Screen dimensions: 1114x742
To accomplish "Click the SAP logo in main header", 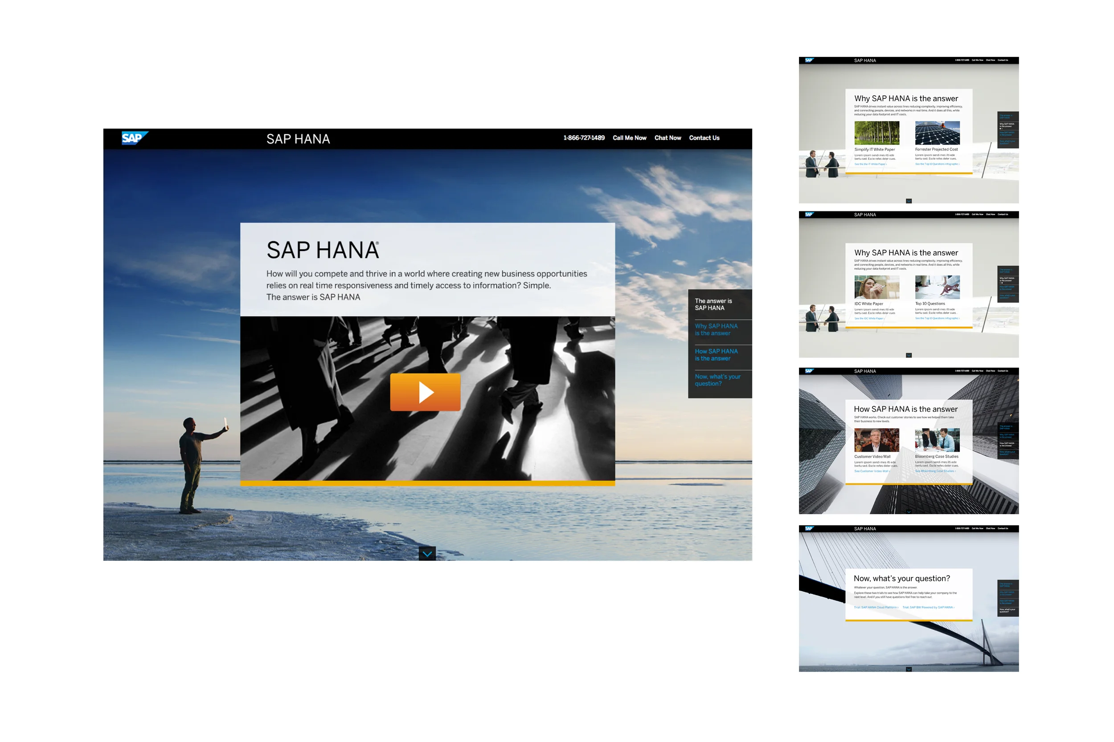I will [134, 138].
